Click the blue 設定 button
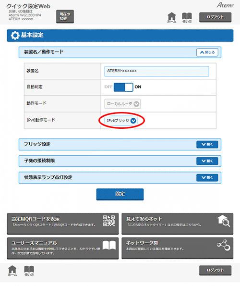 click(120, 194)
